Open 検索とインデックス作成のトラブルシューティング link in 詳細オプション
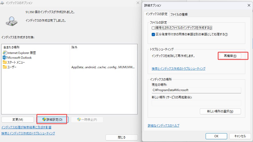 [x=179, y=68]
